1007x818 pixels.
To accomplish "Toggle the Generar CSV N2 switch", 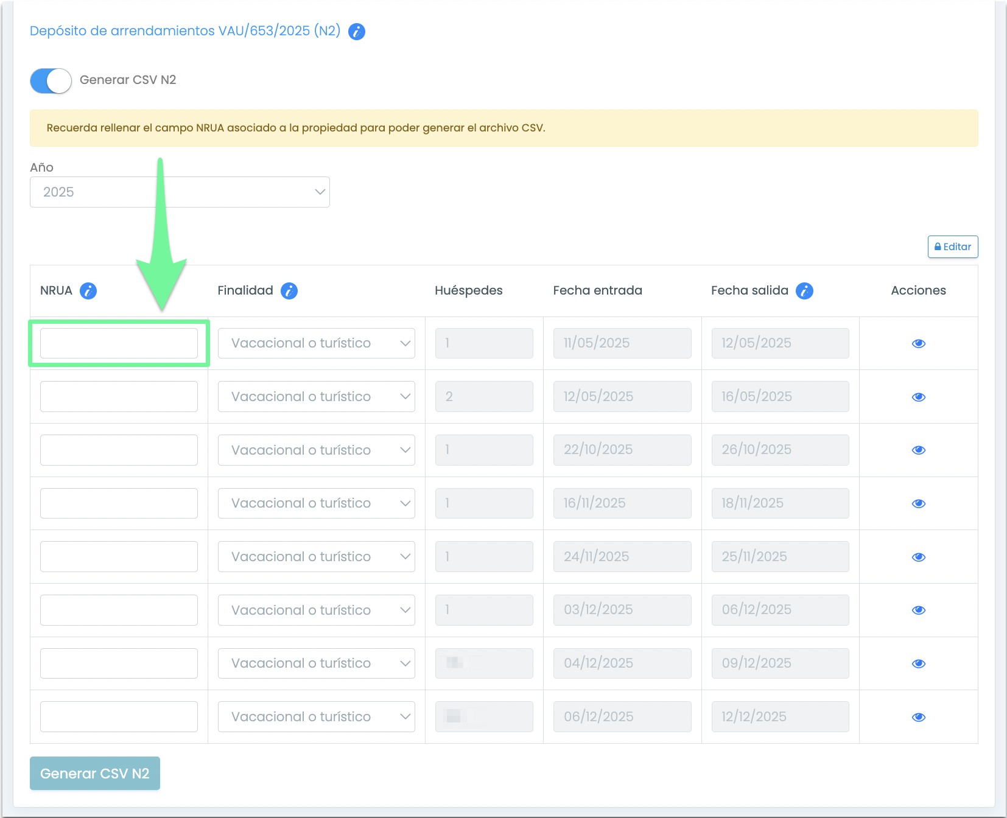I will pos(51,80).
